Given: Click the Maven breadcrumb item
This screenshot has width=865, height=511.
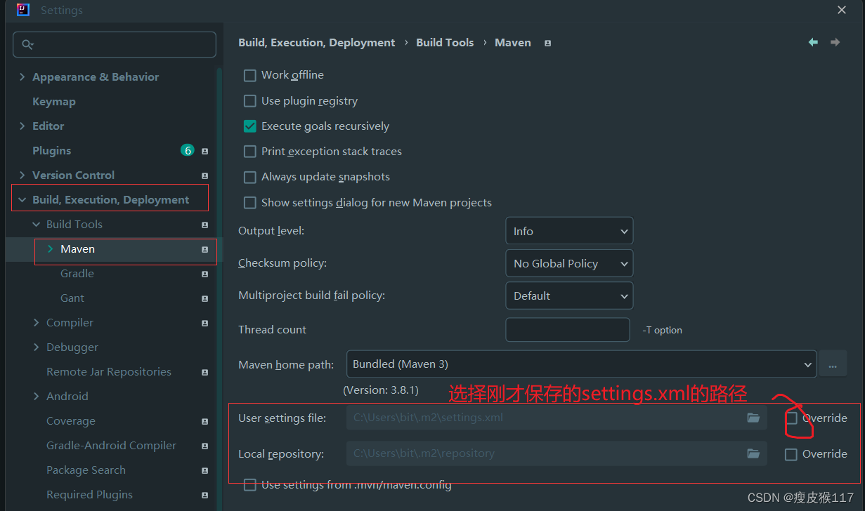Looking at the screenshot, I should [x=513, y=43].
